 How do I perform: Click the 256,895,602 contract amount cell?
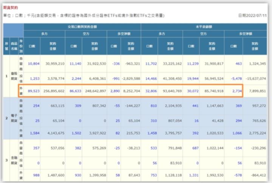(x=54, y=91)
